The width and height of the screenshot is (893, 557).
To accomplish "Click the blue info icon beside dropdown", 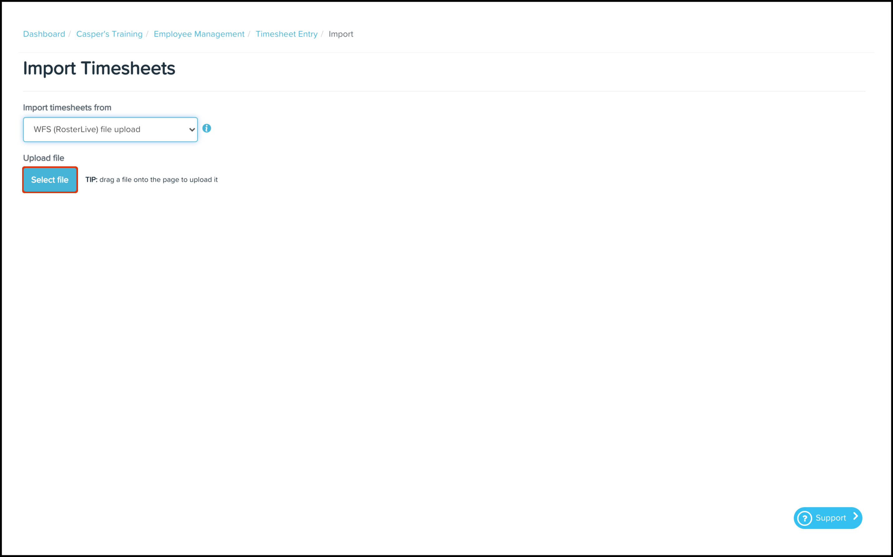I will pos(207,128).
